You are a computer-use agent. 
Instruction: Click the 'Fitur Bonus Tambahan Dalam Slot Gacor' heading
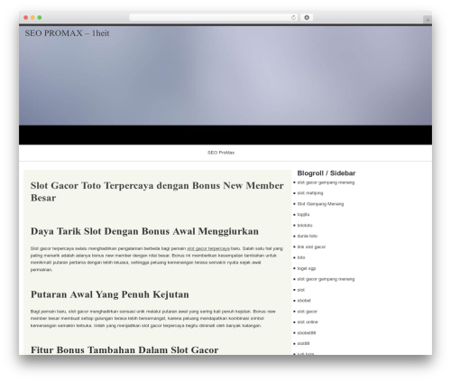[124, 349]
